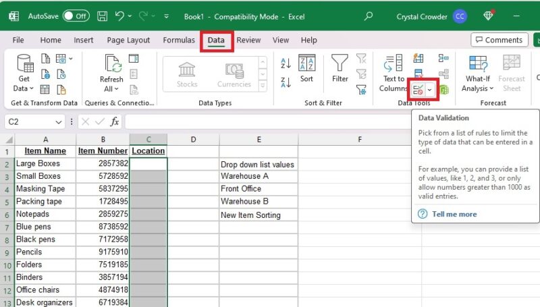Click the What-If Analysis icon
The height and width of the screenshot is (307, 540).
(x=478, y=63)
